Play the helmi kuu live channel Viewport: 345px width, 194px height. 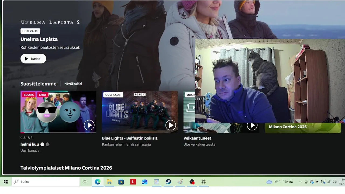[x=89, y=125]
